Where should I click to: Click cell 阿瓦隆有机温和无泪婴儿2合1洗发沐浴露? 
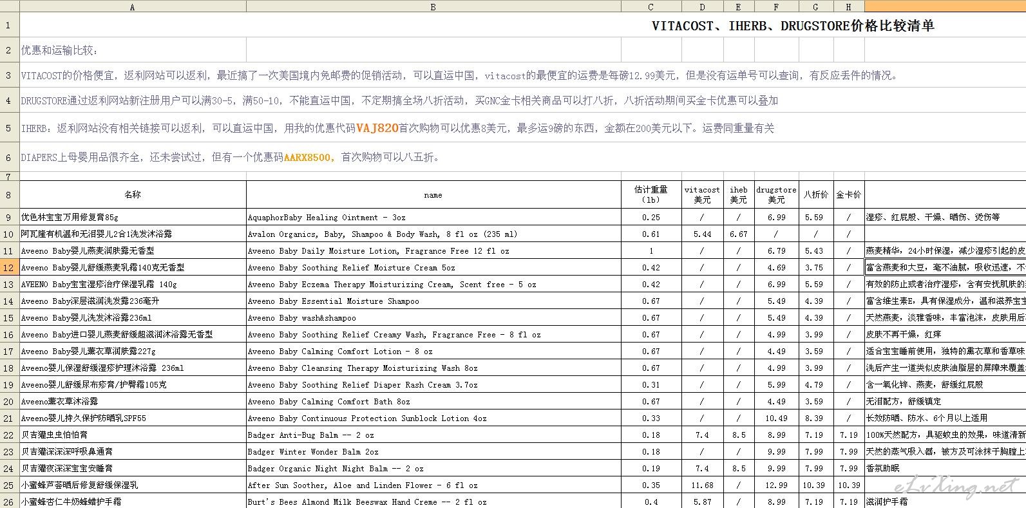133,234
